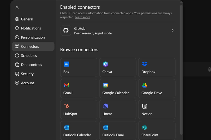Click the General gear icon
This screenshot has height=140, width=211.
17,19
